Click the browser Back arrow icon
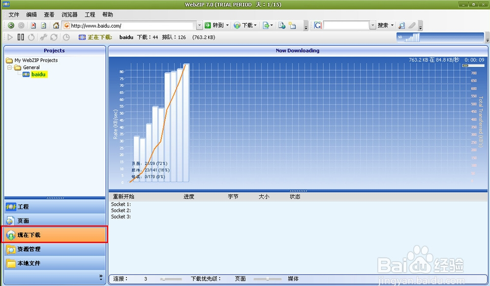Screen dimensions: 490x286 click(11, 26)
